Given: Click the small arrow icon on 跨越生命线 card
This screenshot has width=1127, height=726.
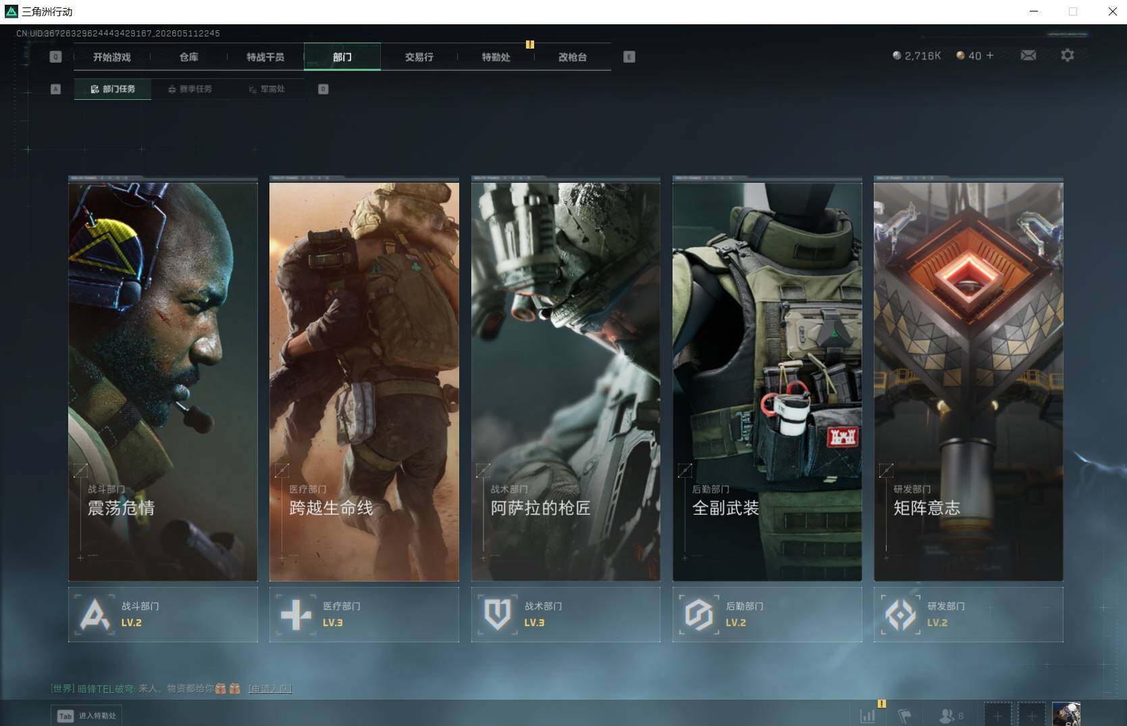Looking at the screenshot, I should (282, 470).
